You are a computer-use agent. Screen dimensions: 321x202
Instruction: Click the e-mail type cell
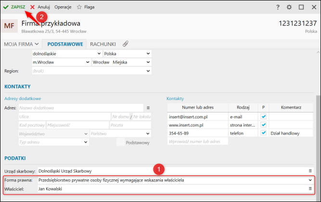(243, 117)
